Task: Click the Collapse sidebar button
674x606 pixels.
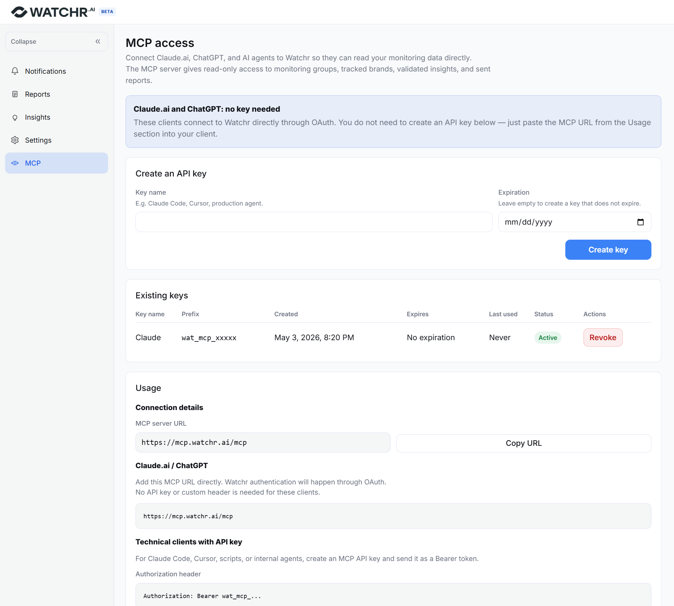Action: [x=56, y=41]
